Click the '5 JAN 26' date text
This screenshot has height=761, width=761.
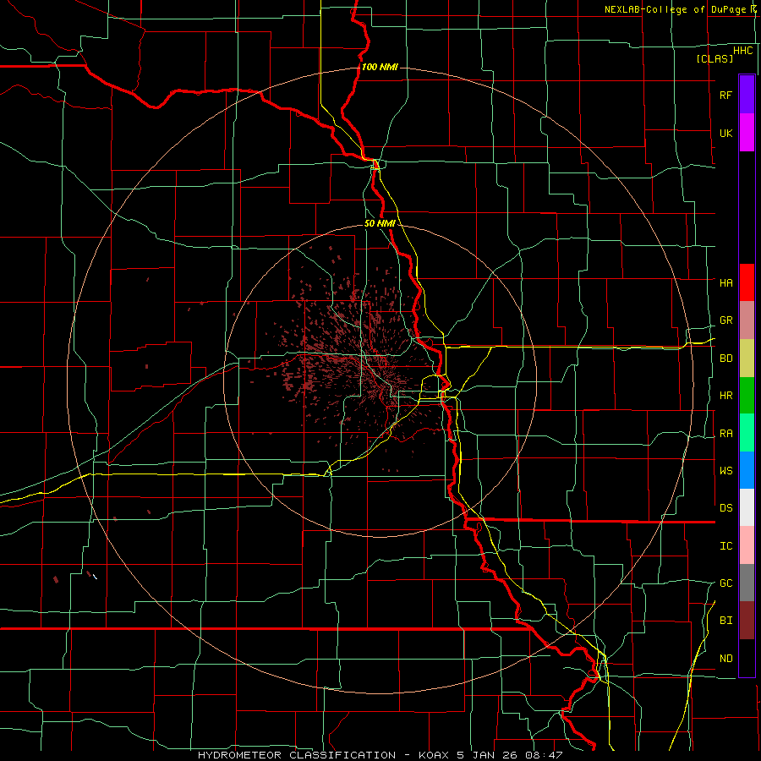pyautogui.click(x=490, y=755)
